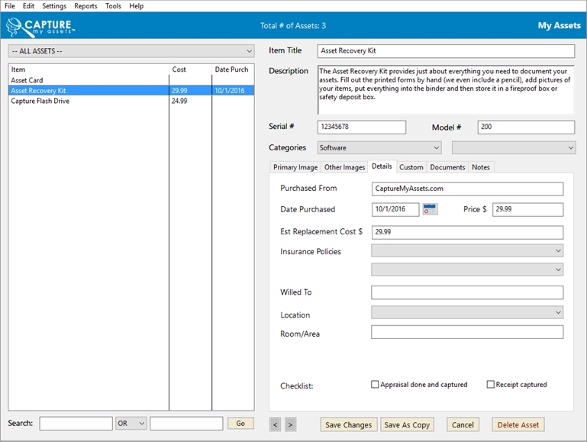Image resolution: width=587 pixels, height=442 pixels.
Task: Open the Tools menu
Action: [x=113, y=6]
